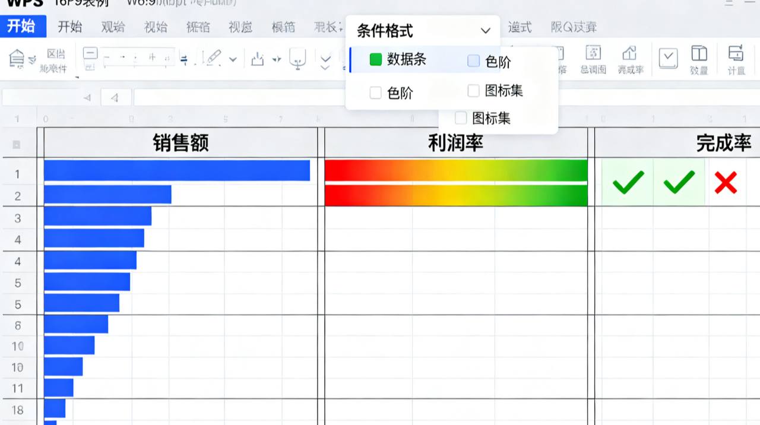Screen dimensions: 760x425
Task: Collapse the 条件格式 dropdown chevron
Action: pos(485,30)
